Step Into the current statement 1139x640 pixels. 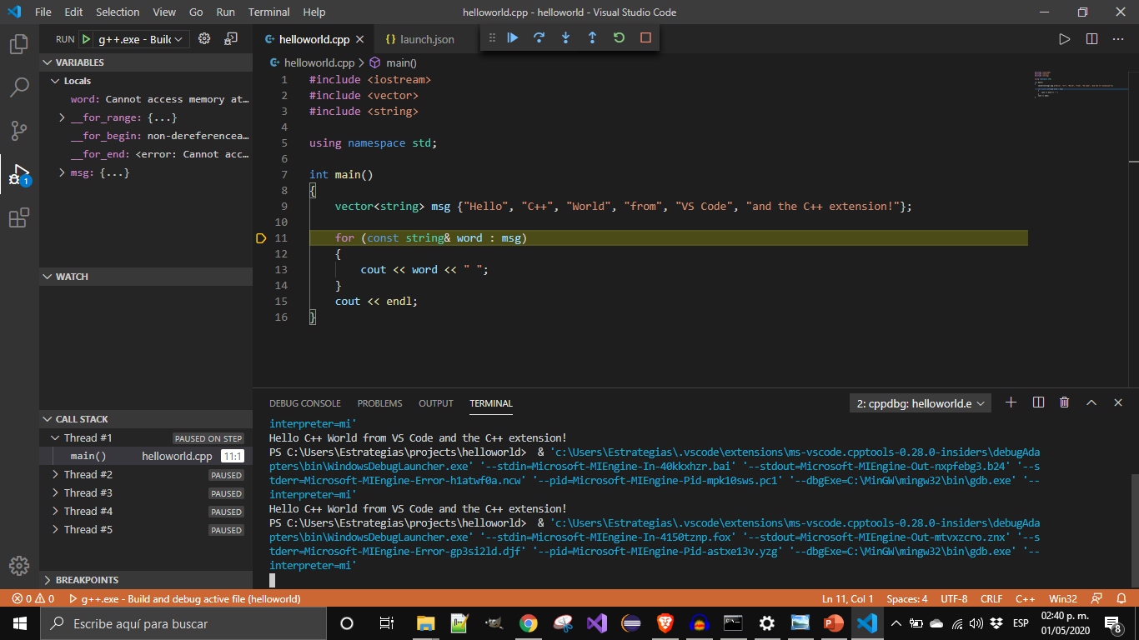click(x=565, y=37)
